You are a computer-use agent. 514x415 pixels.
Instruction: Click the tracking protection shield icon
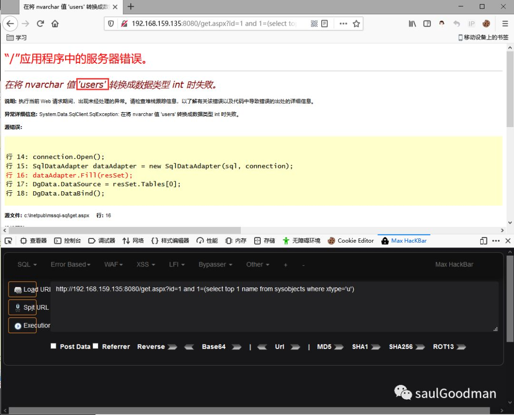[x=111, y=24]
